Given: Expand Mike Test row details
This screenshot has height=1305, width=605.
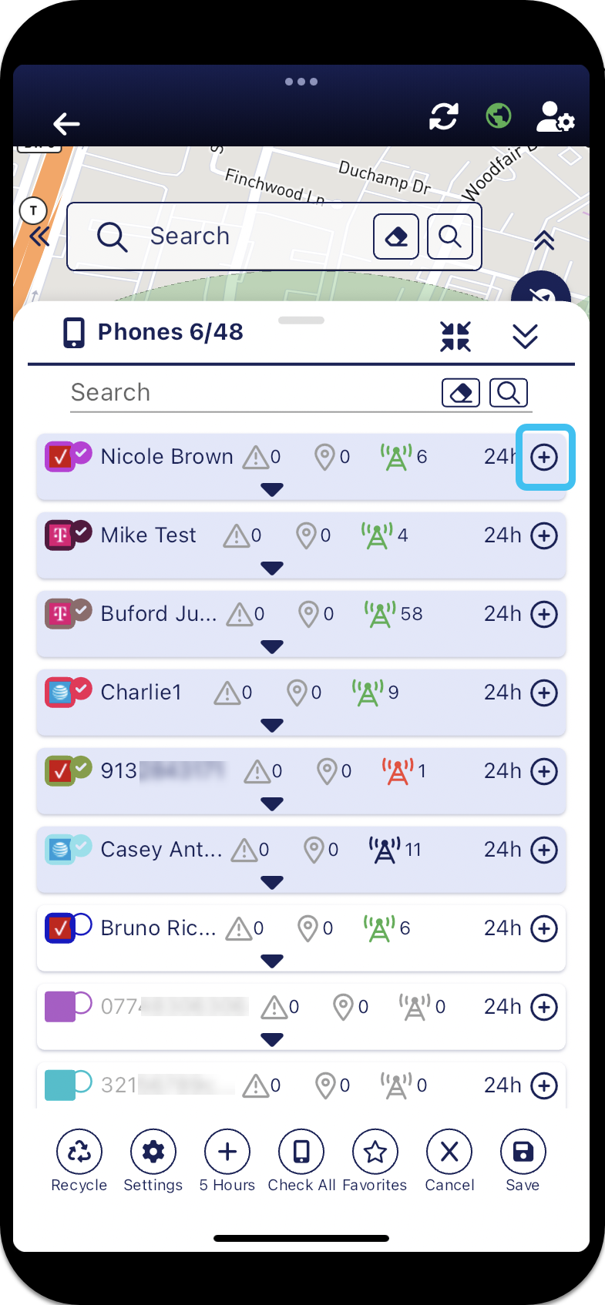Looking at the screenshot, I should click(x=271, y=569).
